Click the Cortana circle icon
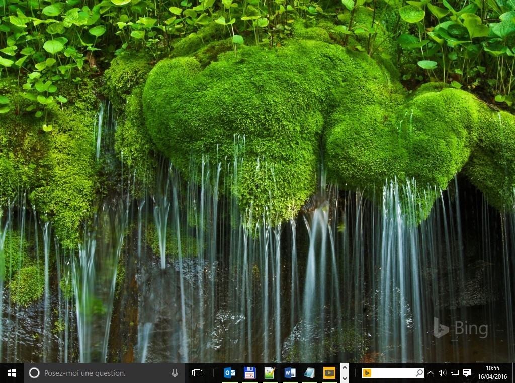 [34, 373]
